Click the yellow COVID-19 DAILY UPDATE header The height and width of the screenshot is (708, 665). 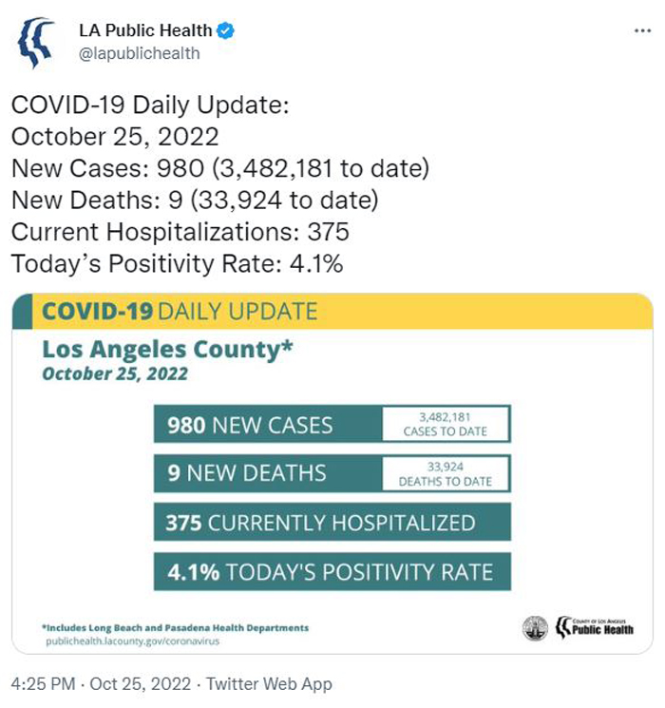332,311
